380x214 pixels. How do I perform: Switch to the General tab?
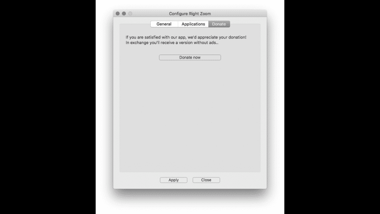point(164,24)
